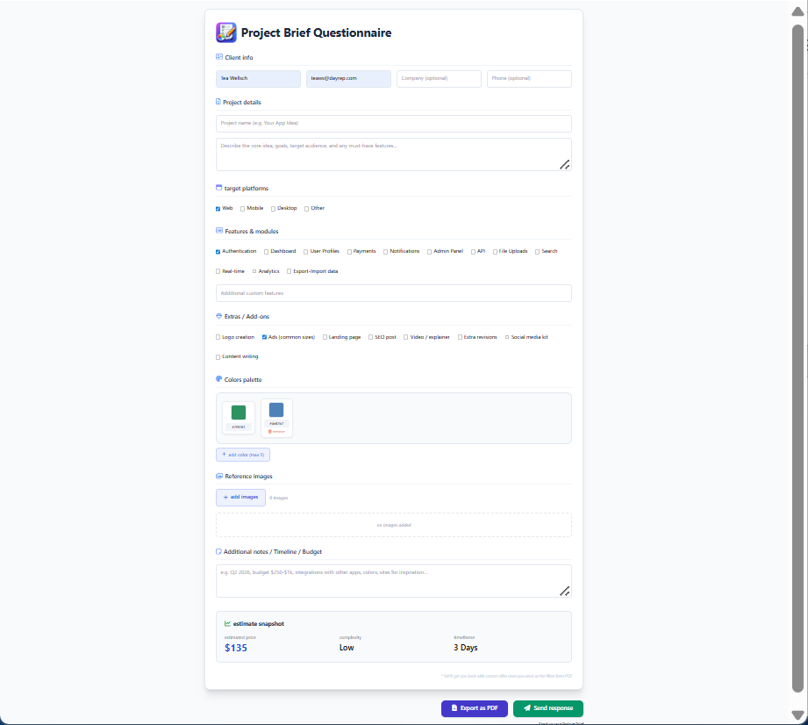Click the Export as PDF button

point(474,708)
